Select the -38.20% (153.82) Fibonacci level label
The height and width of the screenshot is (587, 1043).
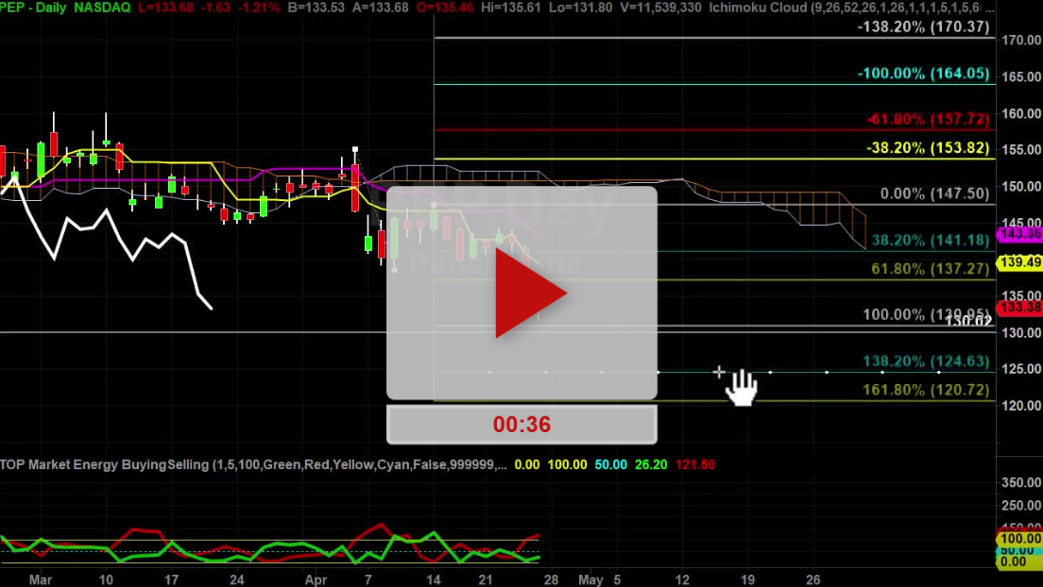click(x=928, y=147)
